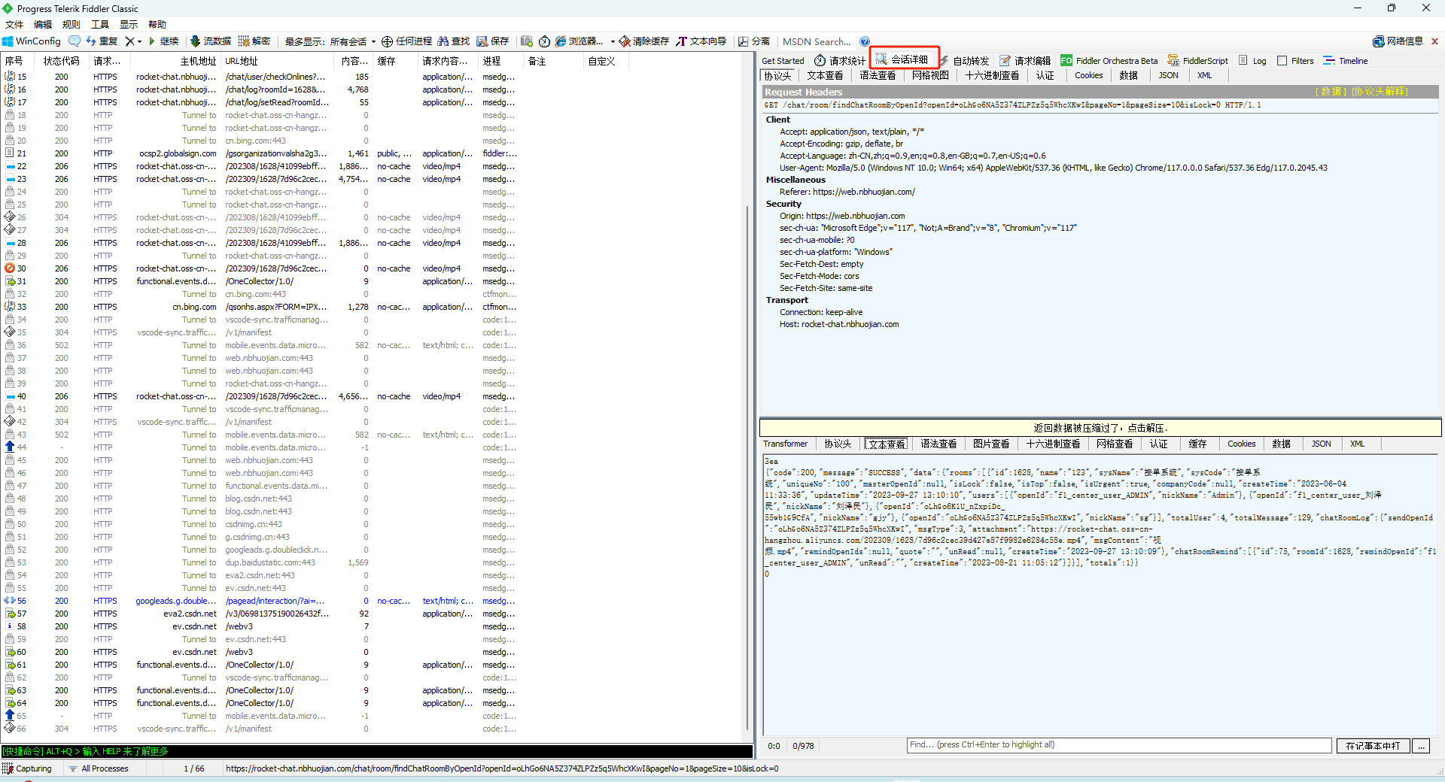Image resolution: width=1445 pixels, height=782 pixels.
Task: Click the [协议头解释] link
Action: point(1380,92)
